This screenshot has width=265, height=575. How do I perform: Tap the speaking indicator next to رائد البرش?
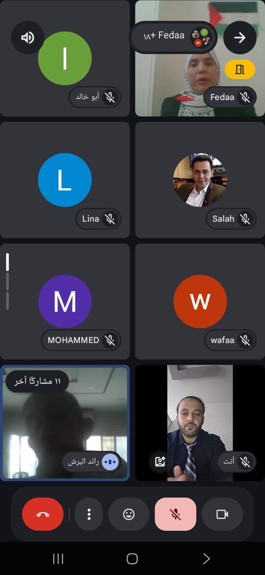coord(110,461)
